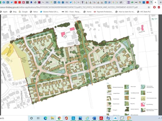Screen dimensions: 162x121
Task: Open the Yahoo bookmark
Action: click(x=34, y=12)
